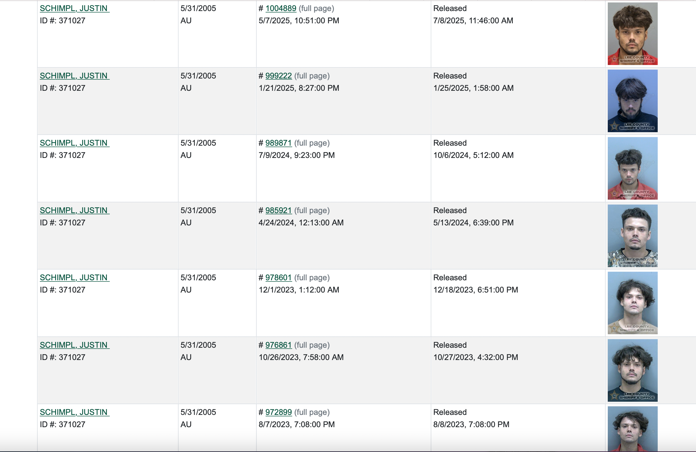Open SCHIMPL, JUSTIN link in booking 989871 row

[x=74, y=143]
